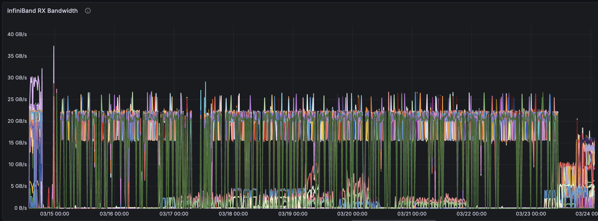Open the panel info tooltip icon
The height and width of the screenshot is (221, 598).
88,11
